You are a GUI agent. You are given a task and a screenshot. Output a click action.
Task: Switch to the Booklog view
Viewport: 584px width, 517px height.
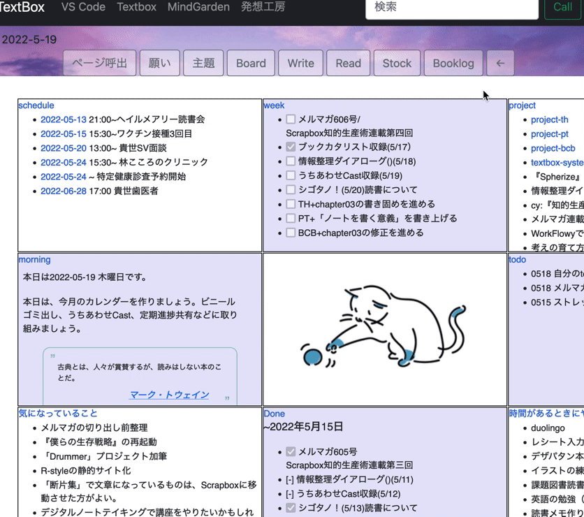(x=453, y=63)
